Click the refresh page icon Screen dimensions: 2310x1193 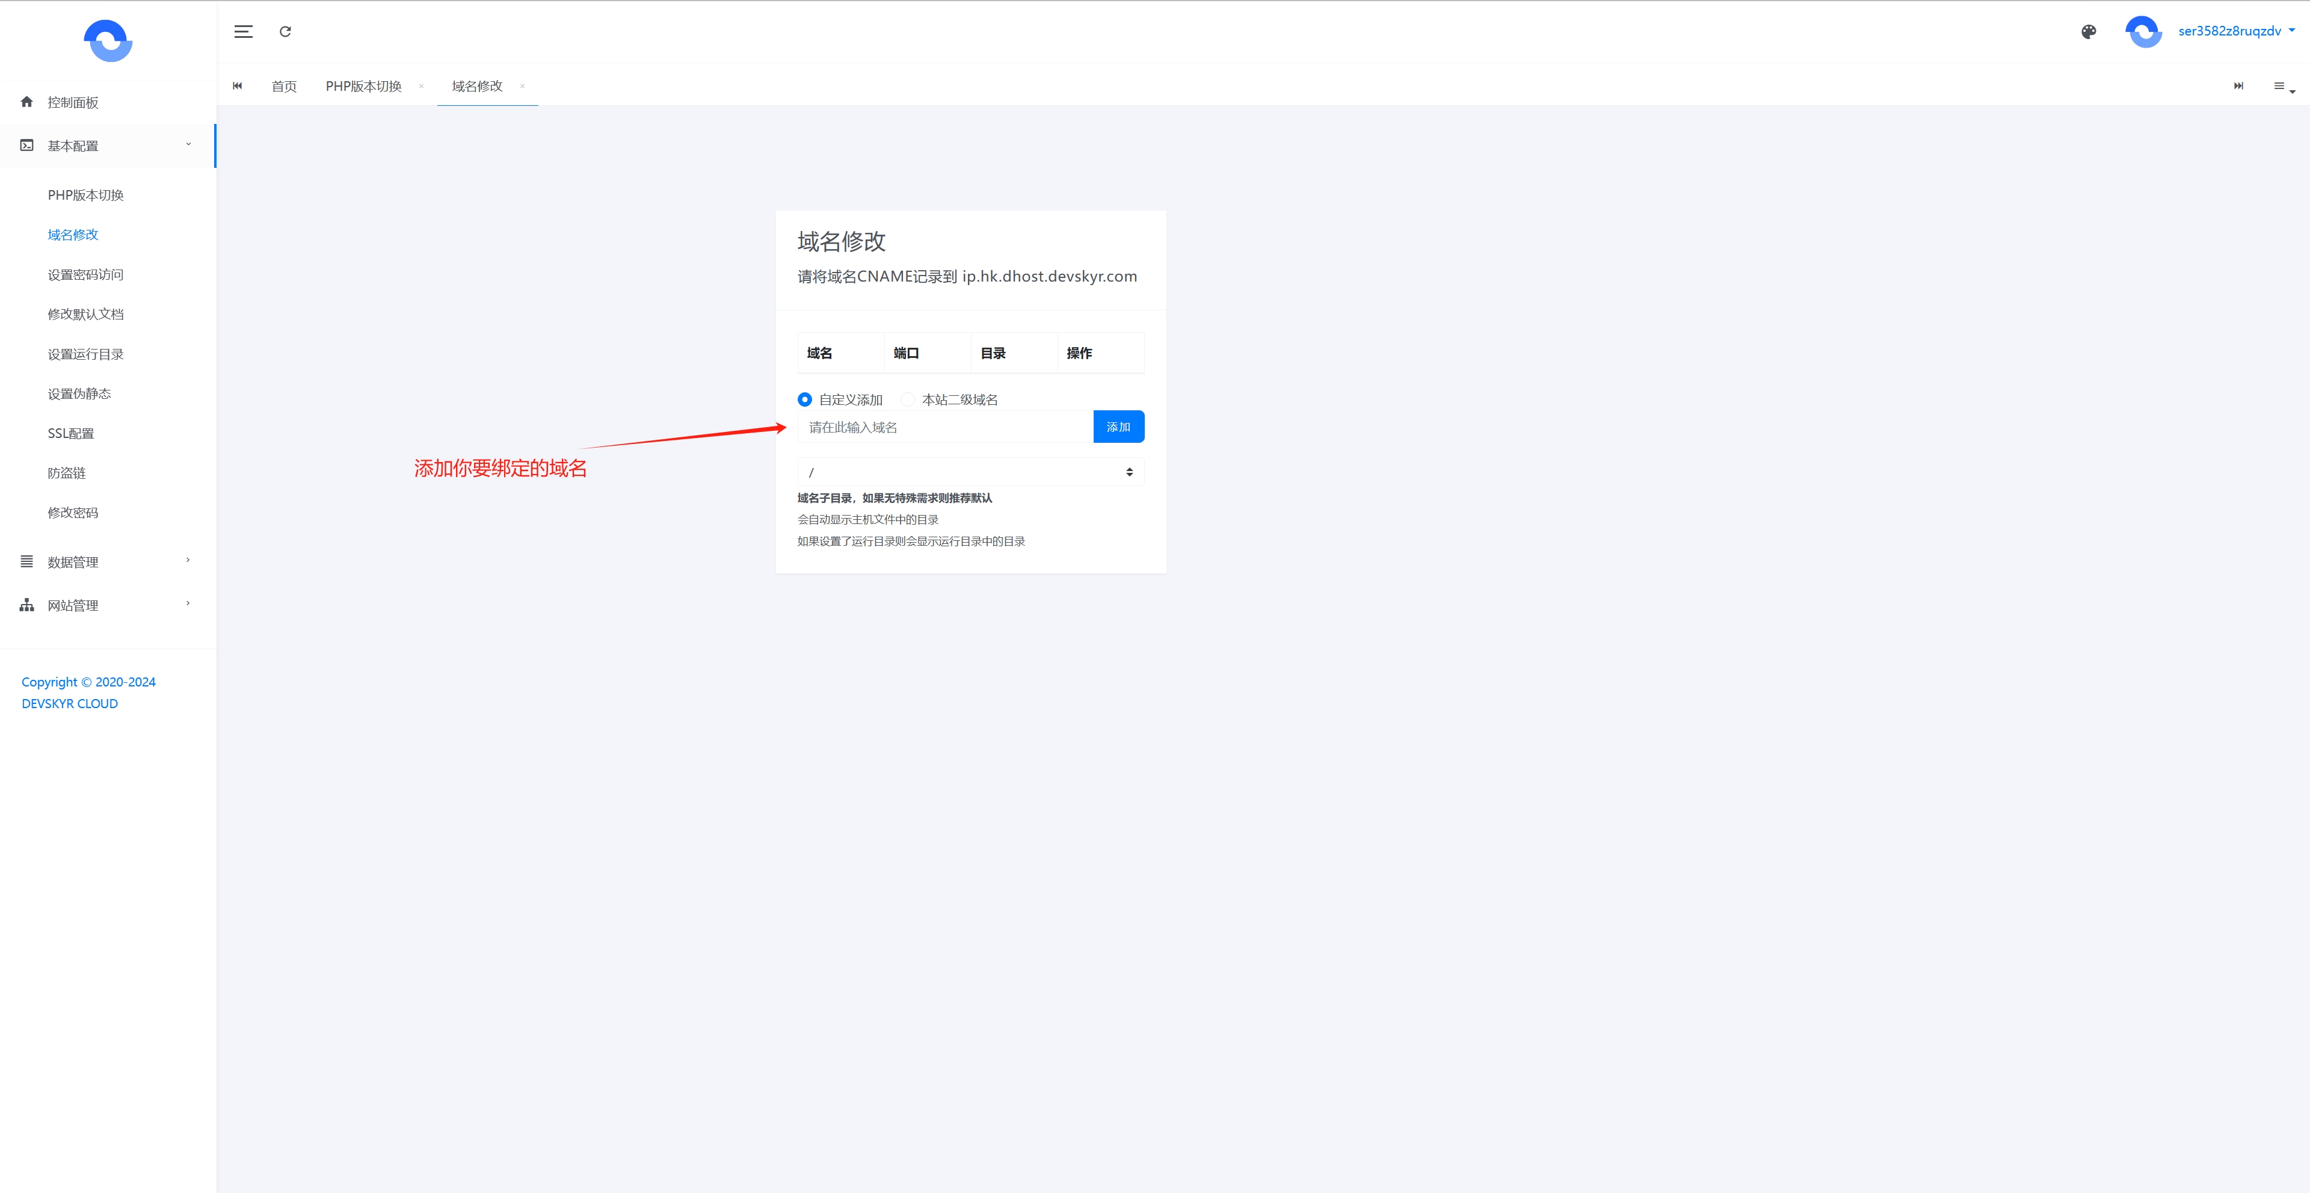point(285,31)
